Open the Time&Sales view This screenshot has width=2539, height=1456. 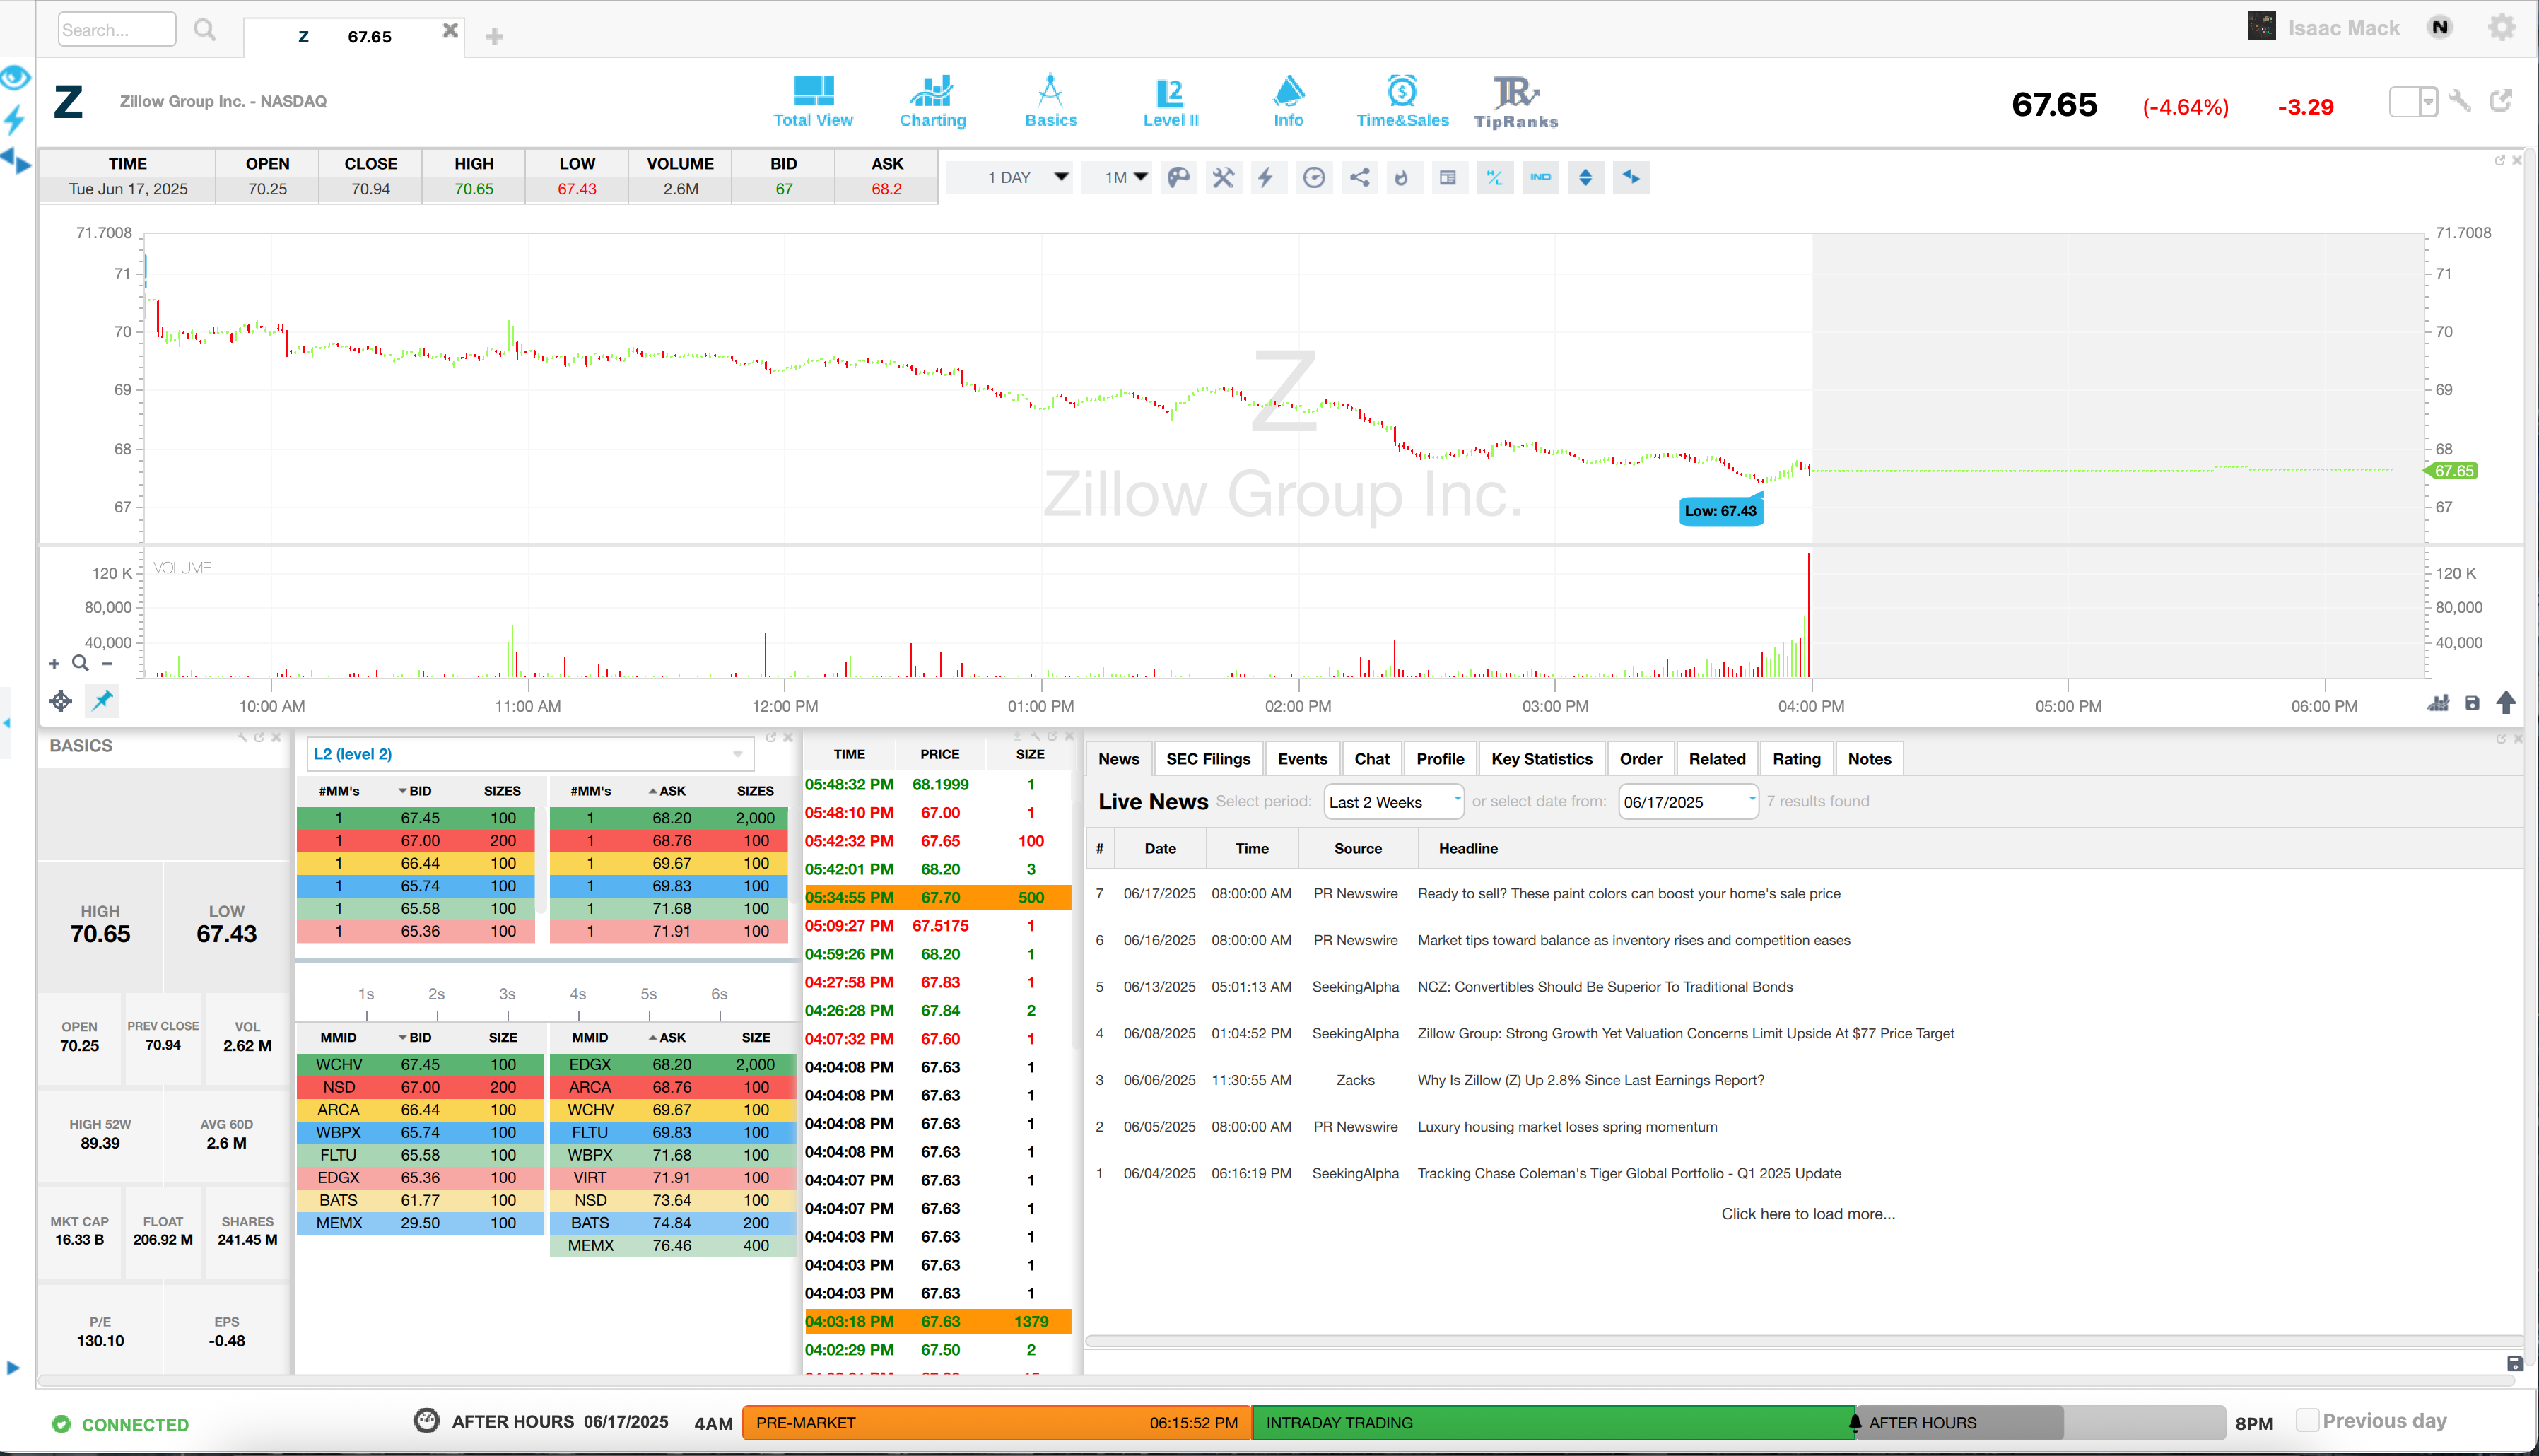[1402, 102]
